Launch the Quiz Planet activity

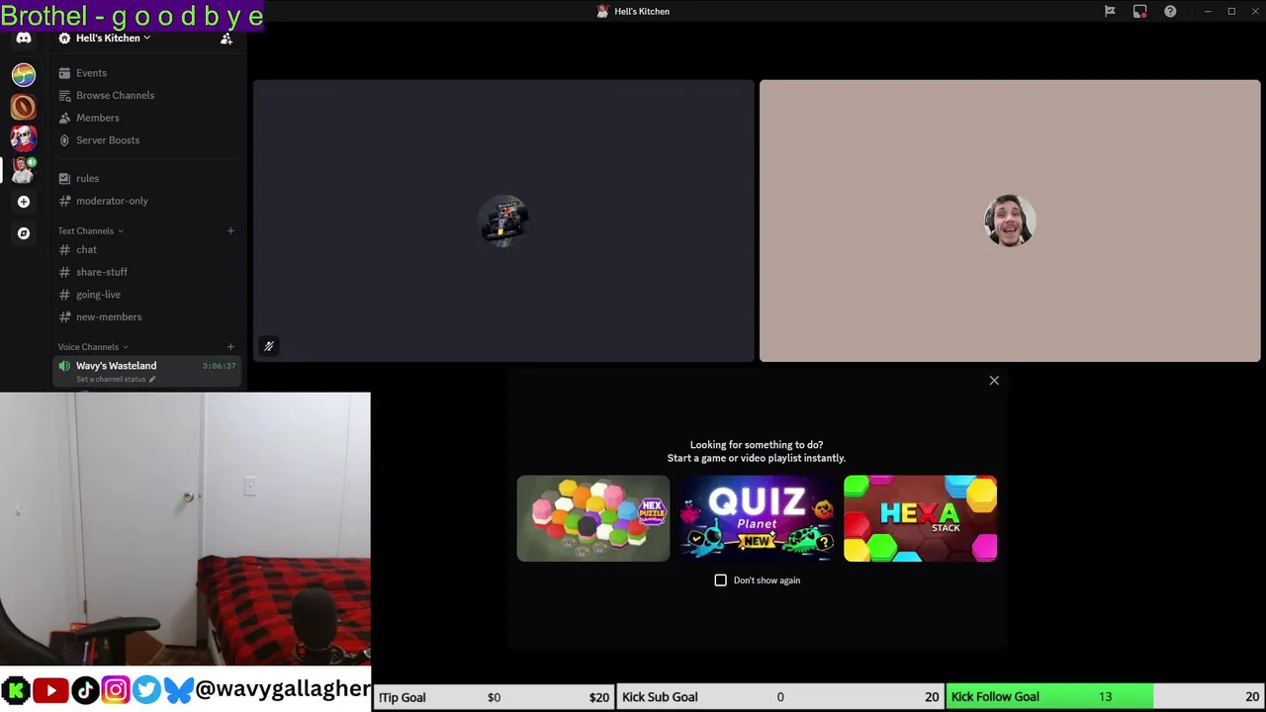coord(757,518)
